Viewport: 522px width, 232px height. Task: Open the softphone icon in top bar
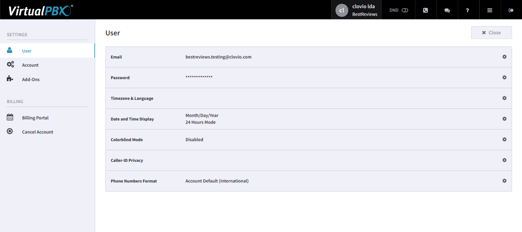coord(425,10)
